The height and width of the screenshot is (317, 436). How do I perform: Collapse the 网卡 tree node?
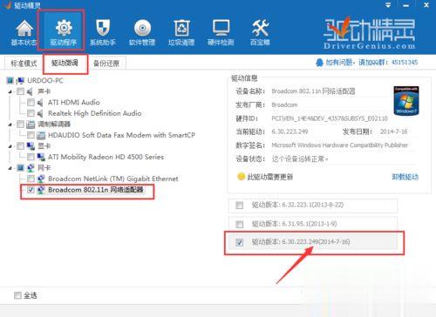pyautogui.click(x=10, y=168)
